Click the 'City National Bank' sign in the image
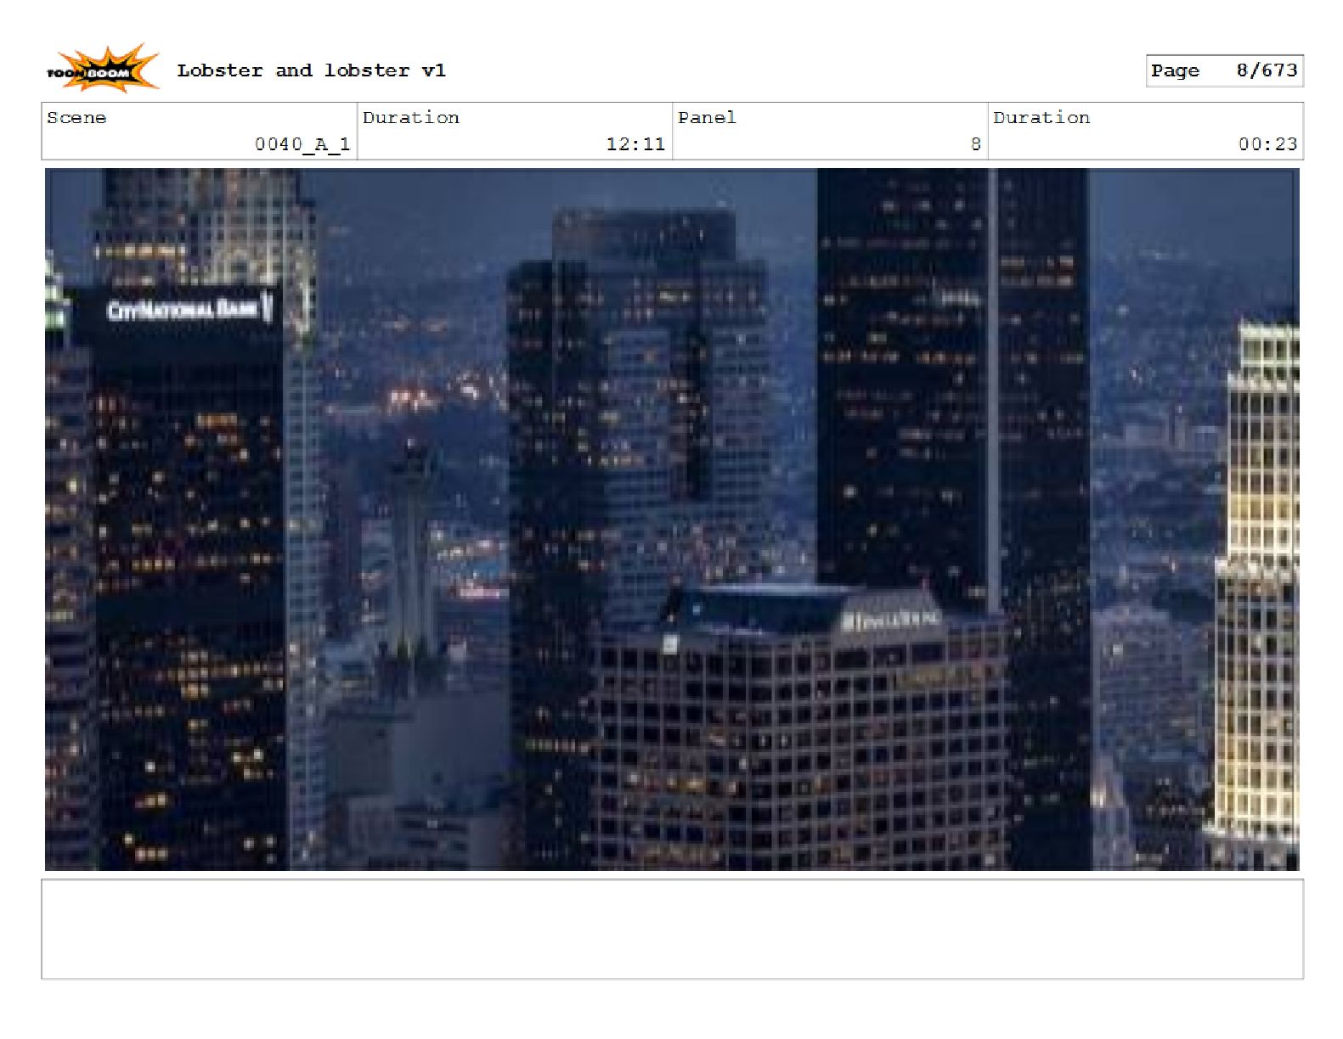 click(x=189, y=308)
